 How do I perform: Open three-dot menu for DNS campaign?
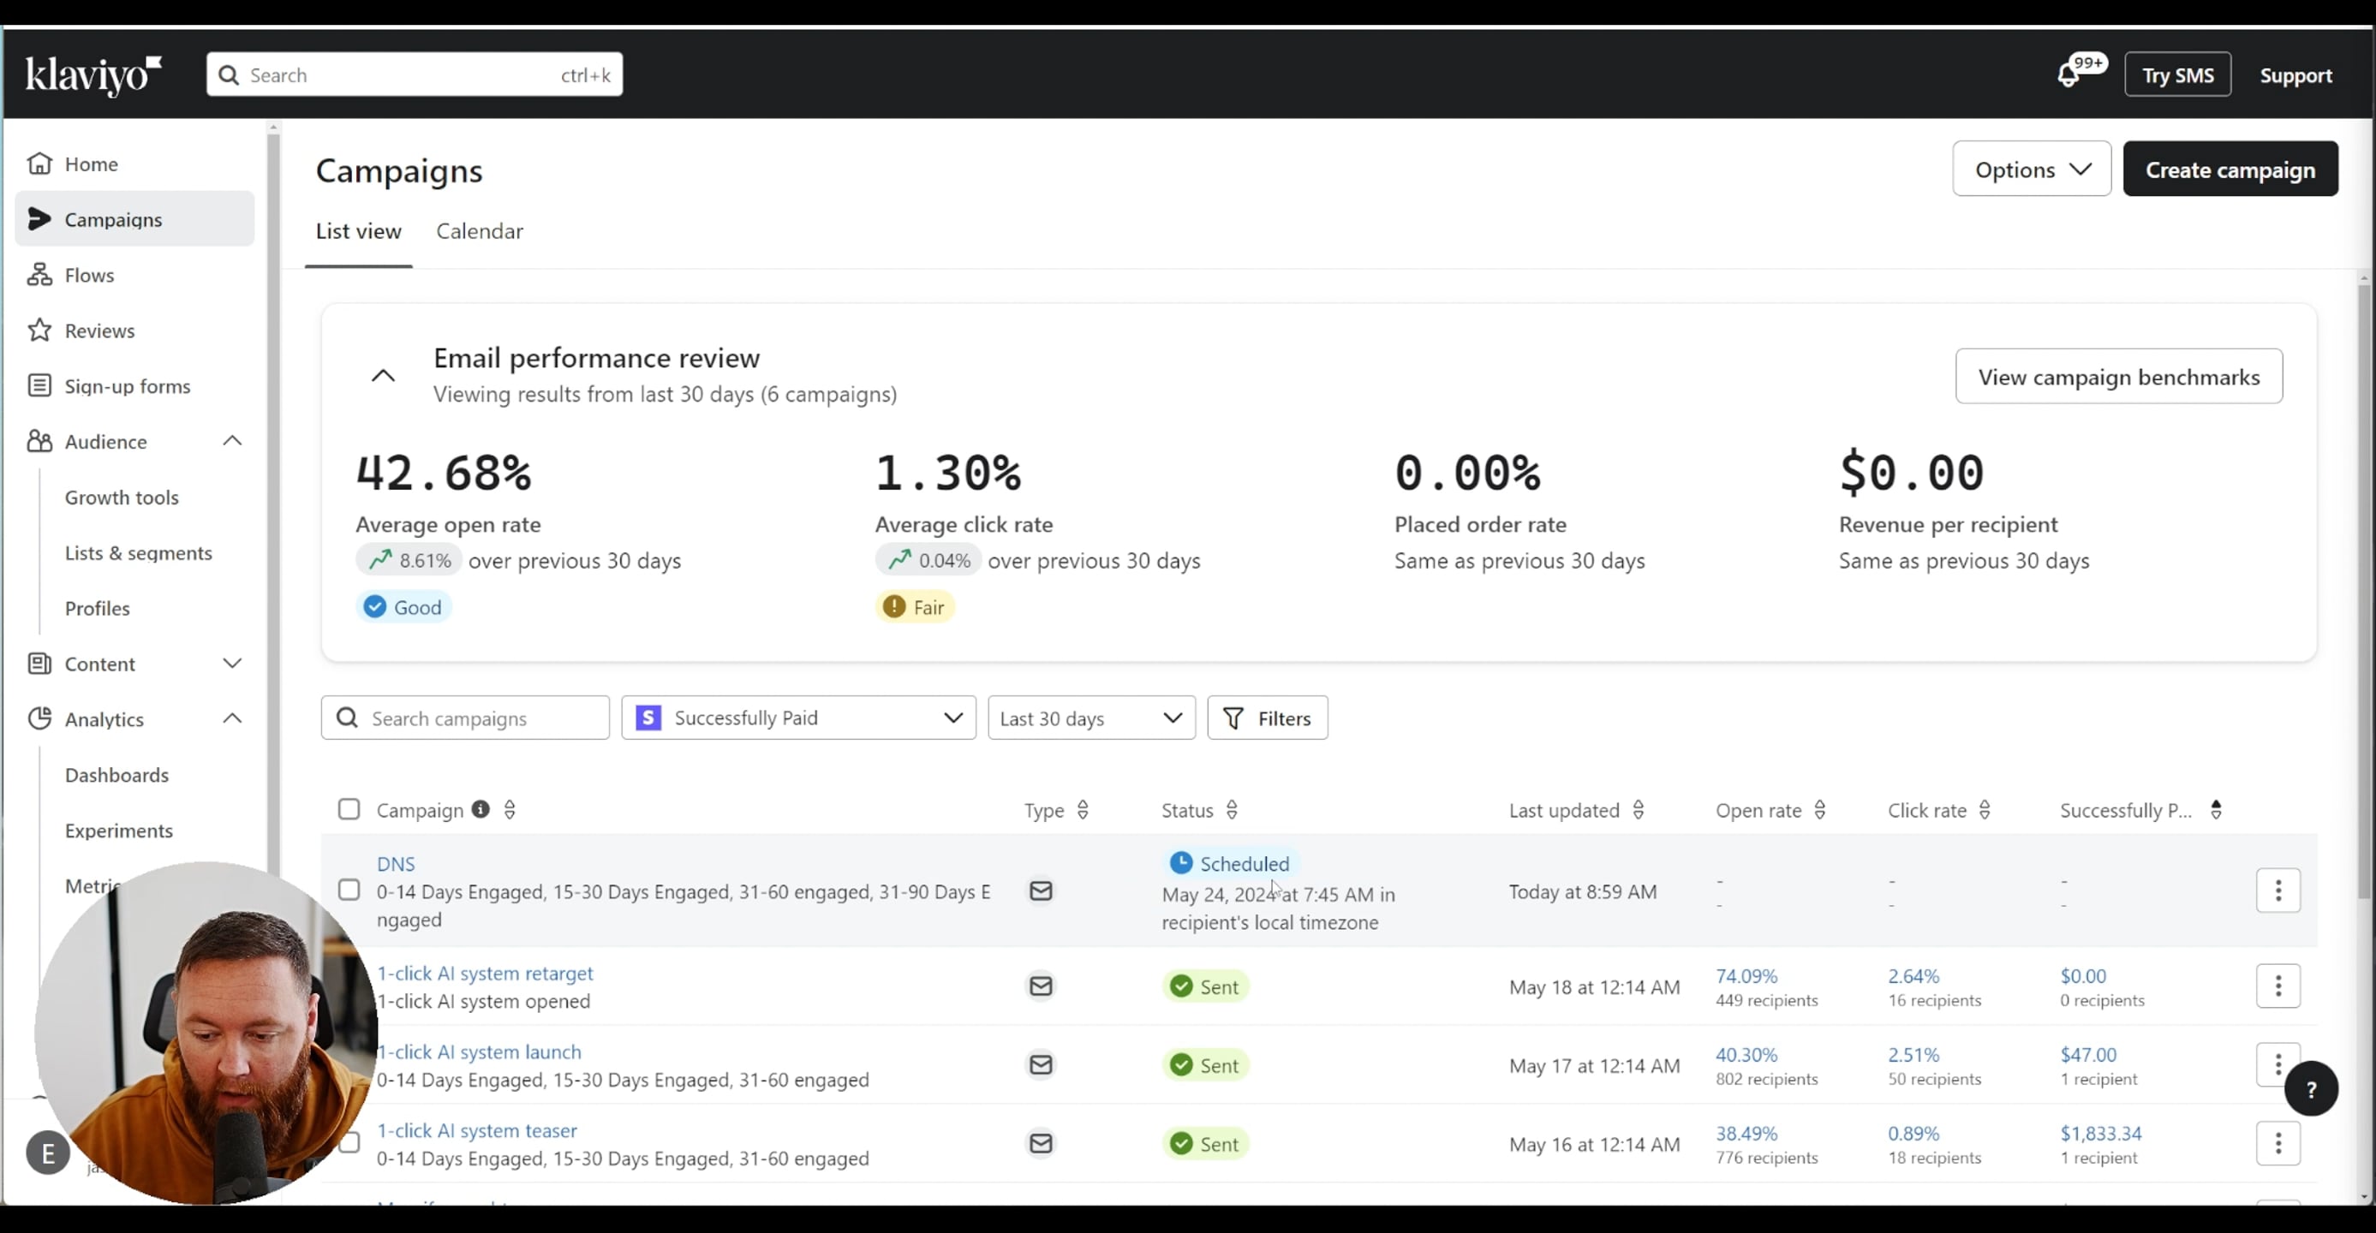2278,890
